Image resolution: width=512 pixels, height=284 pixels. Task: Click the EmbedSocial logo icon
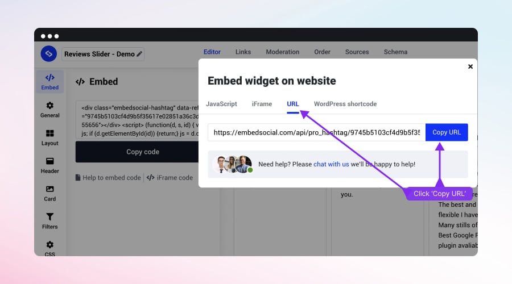pyautogui.click(x=49, y=54)
